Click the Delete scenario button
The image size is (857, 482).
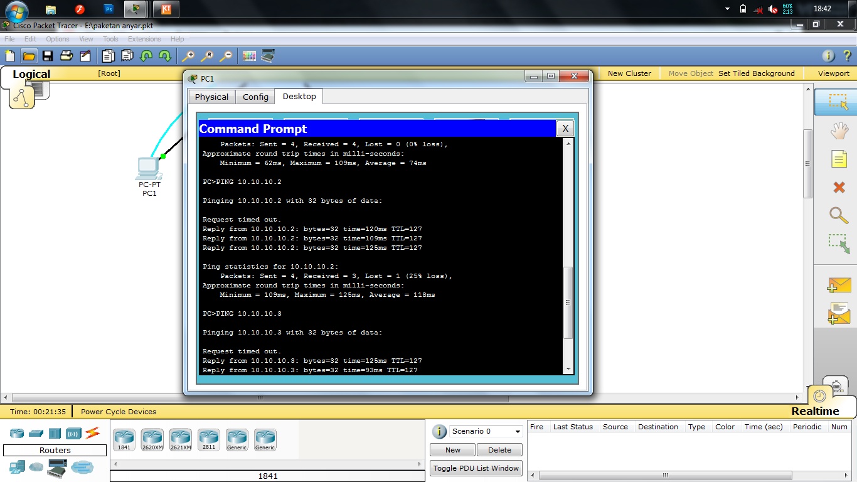click(499, 450)
